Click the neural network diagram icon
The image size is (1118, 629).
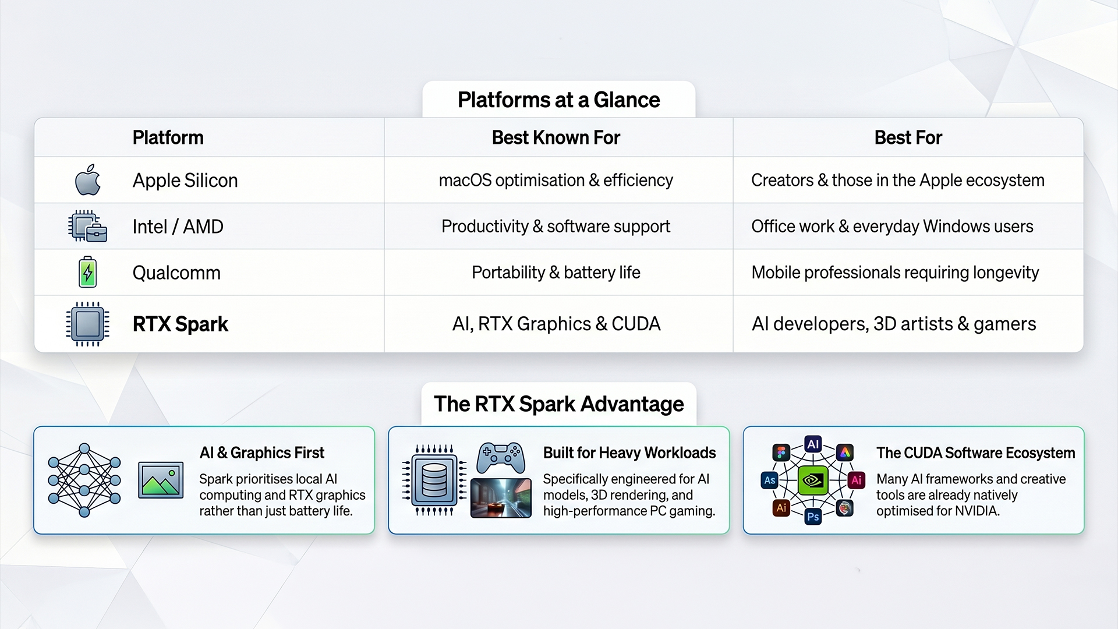[x=84, y=480]
